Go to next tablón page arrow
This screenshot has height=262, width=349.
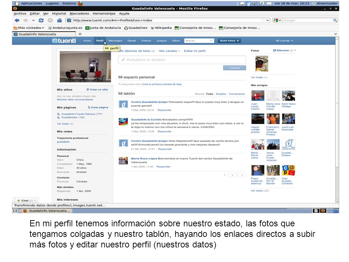click(242, 175)
